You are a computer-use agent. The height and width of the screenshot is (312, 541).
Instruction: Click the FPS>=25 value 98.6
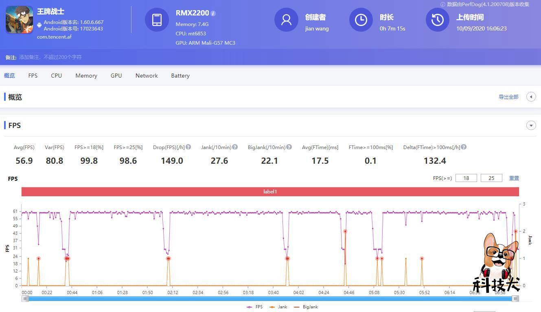(x=128, y=161)
